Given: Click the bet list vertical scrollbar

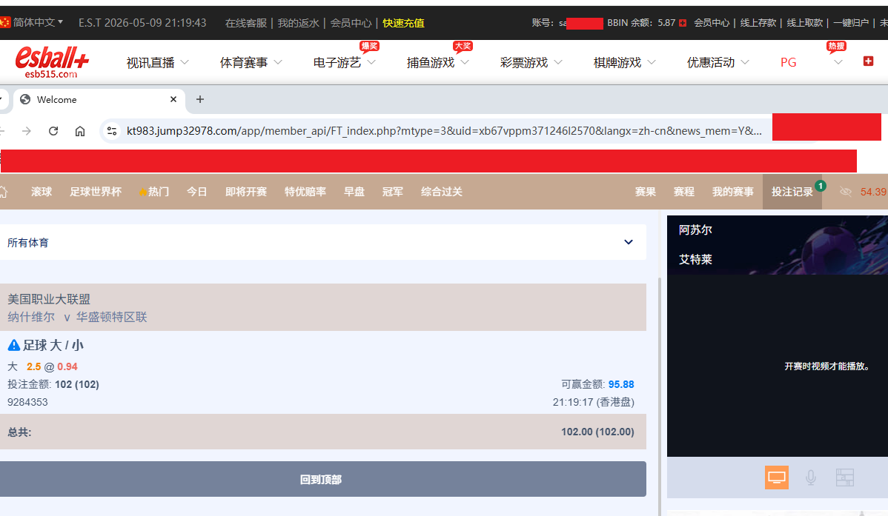Looking at the screenshot, I should click(659, 396).
